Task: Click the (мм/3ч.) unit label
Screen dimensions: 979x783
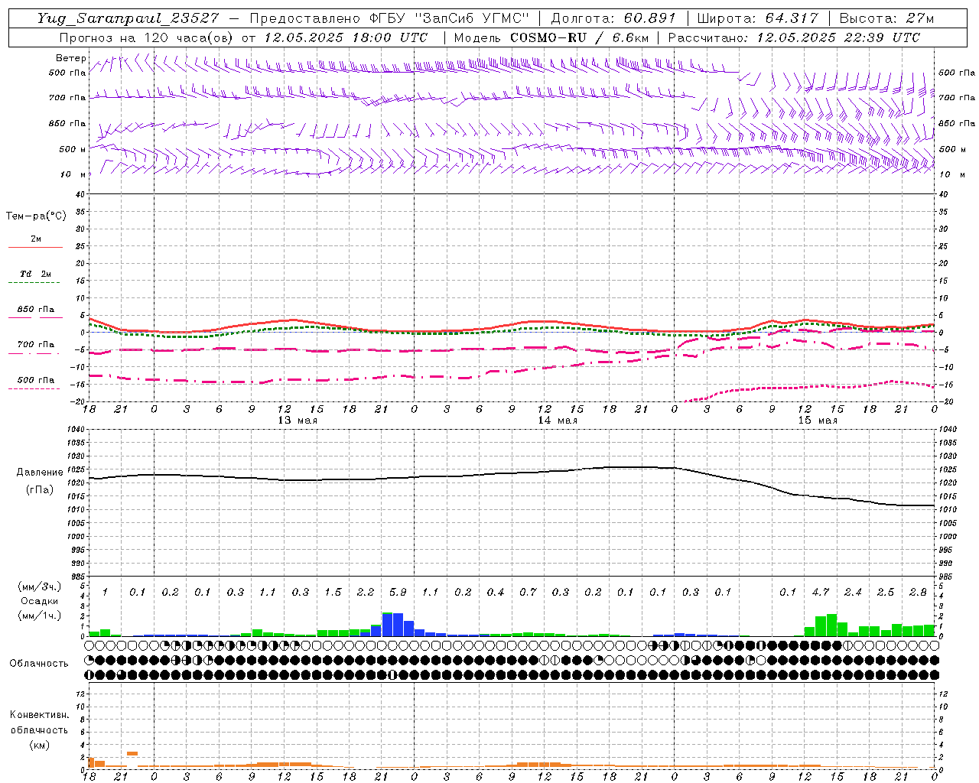Action: tap(41, 586)
